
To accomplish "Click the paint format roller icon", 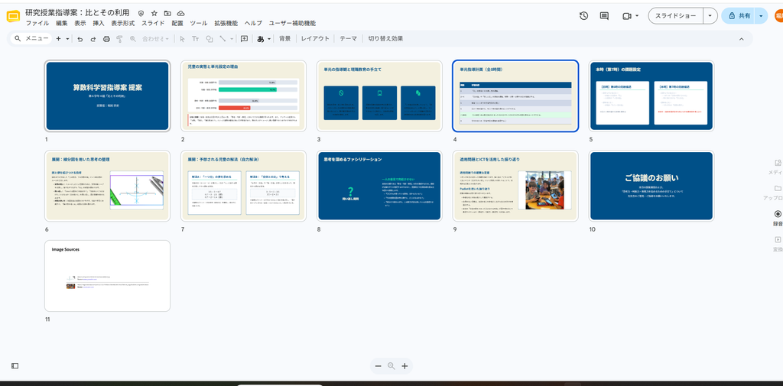I will pyautogui.click(x=119, y=38).
